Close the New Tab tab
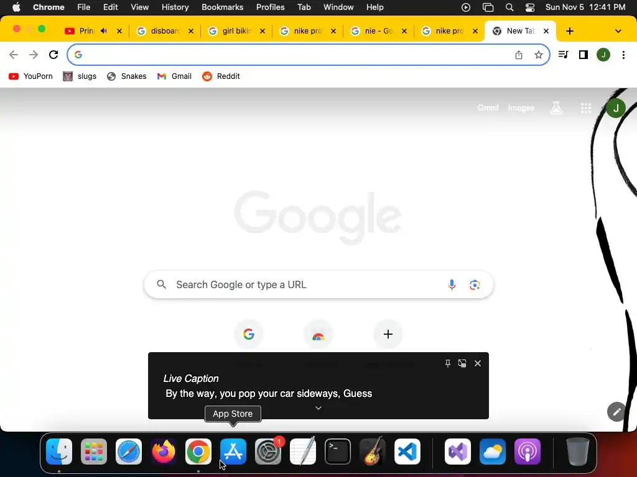The image size is (637, 477). point(546,31)
